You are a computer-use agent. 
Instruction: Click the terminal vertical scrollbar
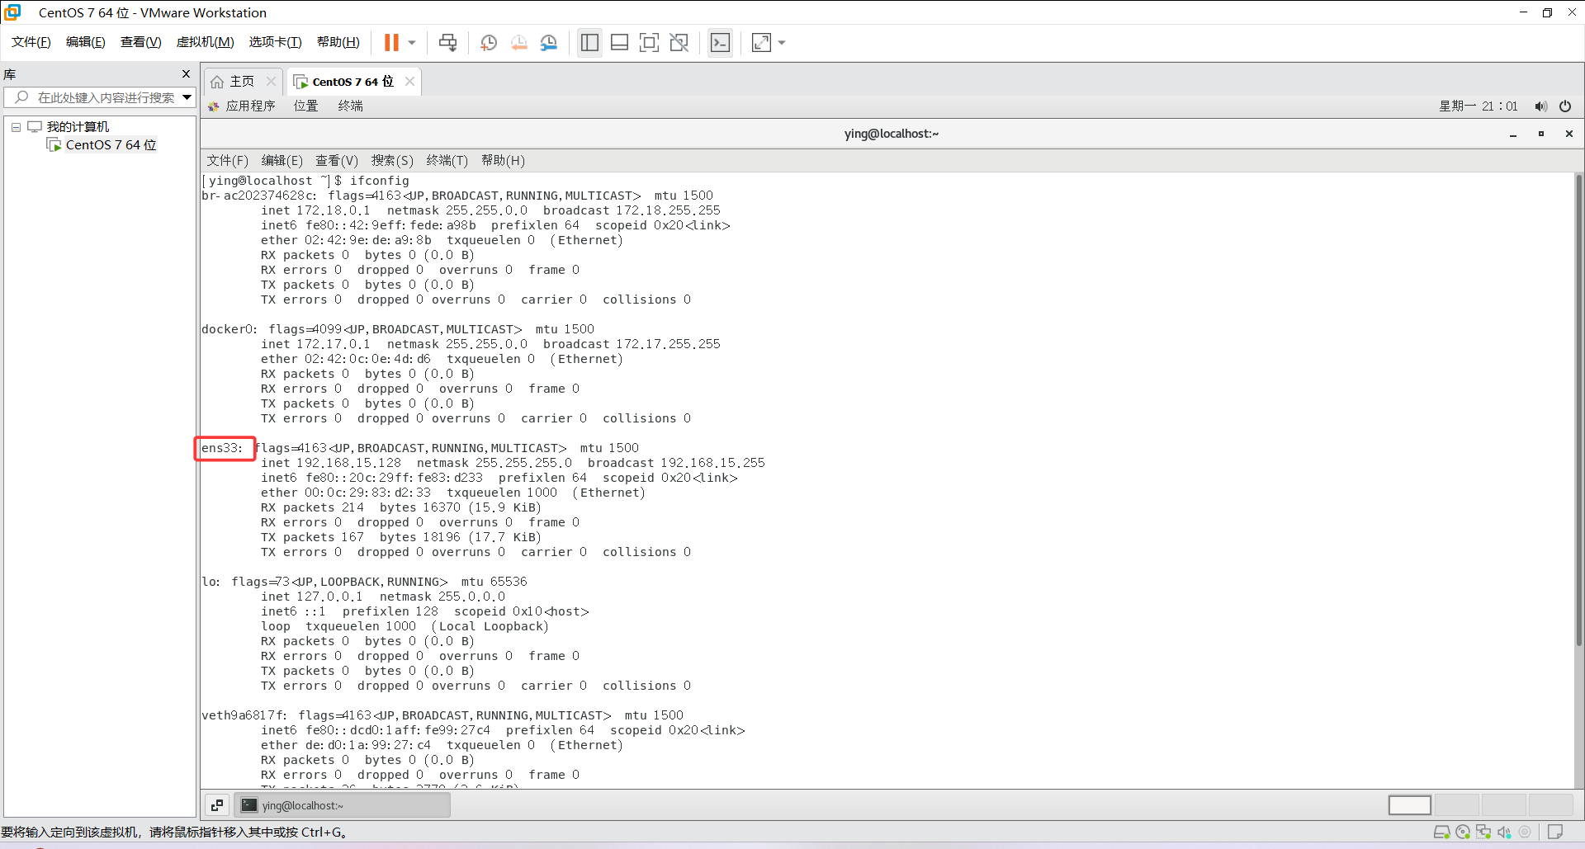pos(1578,409)
